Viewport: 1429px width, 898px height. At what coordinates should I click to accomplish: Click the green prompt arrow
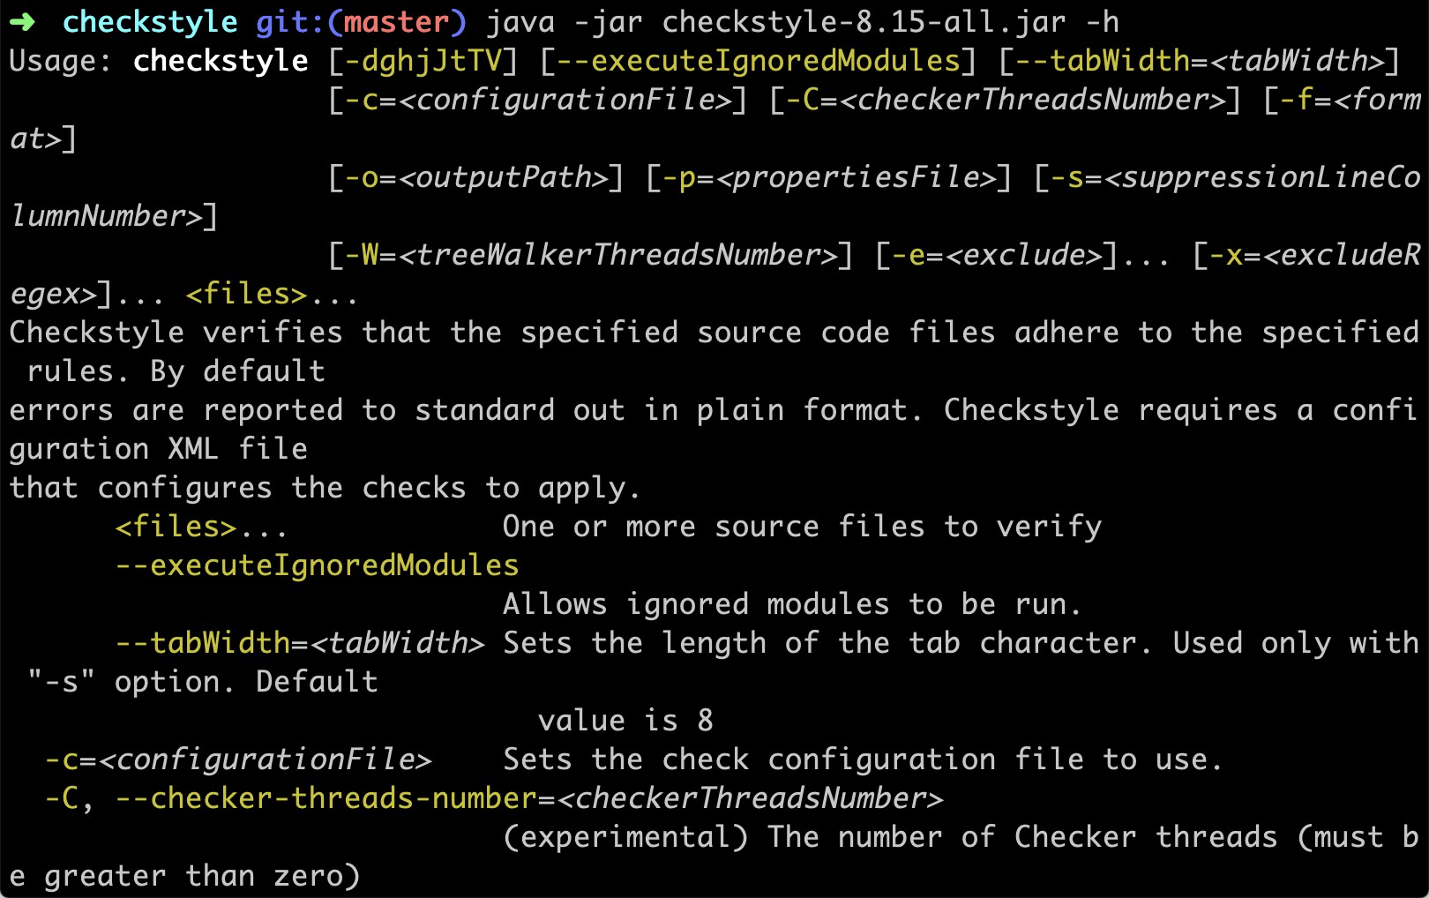pyautogui.click(x=22, y=22)
